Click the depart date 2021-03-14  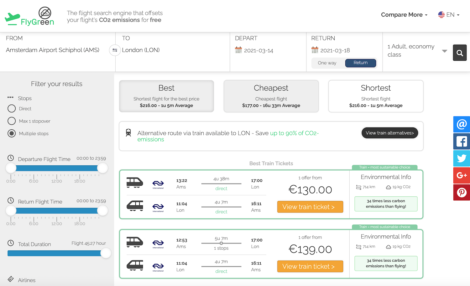258,51
